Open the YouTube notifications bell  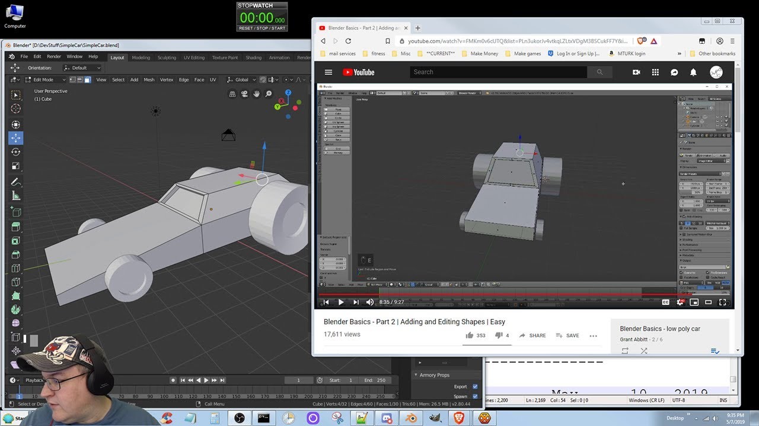click(693, 72)
